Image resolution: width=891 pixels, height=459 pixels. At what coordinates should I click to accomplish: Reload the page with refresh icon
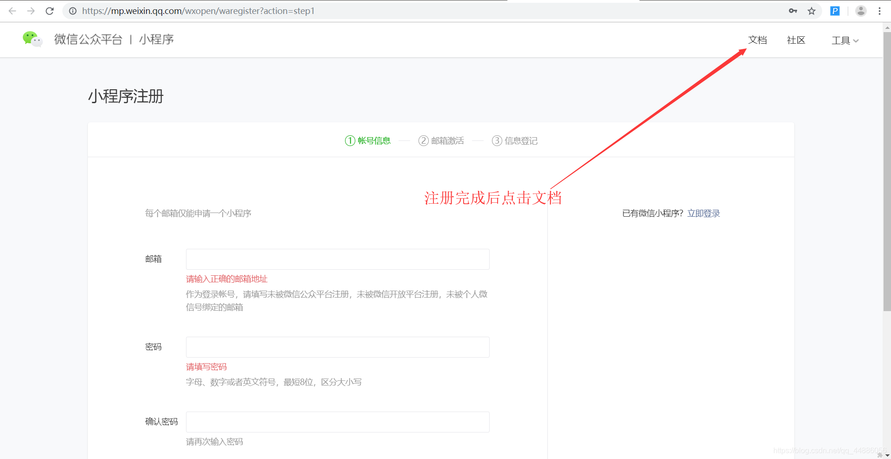click(50, 11)
